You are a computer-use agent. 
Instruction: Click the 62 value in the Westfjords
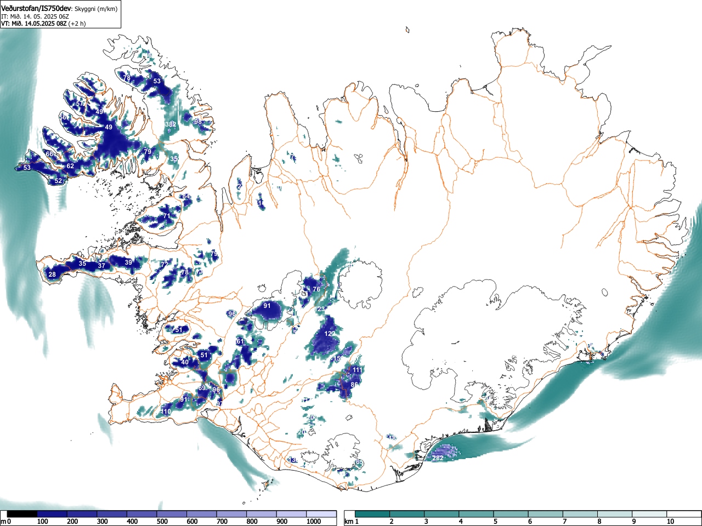point(70,166)
